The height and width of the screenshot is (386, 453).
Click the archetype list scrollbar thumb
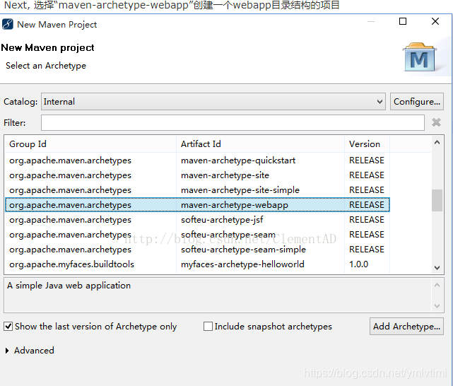[437, 200]
